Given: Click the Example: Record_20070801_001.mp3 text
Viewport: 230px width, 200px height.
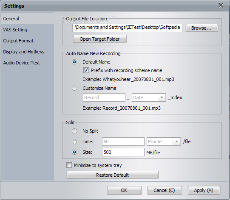Looking at the screenshot, I should pyautogui.click(x=122, y=108).
